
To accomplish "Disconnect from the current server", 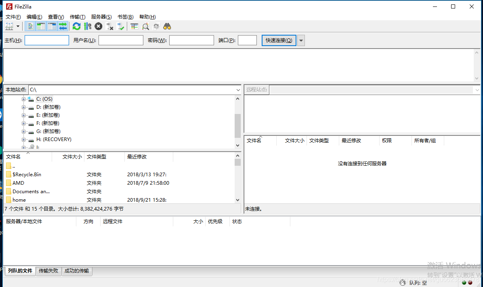I will pos(110,27).
